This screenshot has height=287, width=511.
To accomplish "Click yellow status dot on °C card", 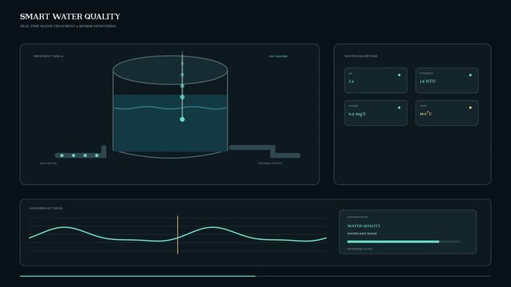I will [x=470, y=108].
